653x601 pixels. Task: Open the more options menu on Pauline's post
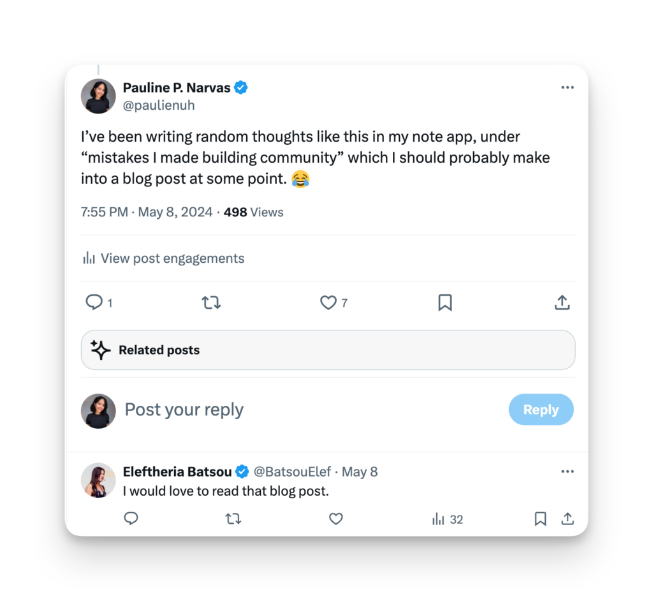click(x=568, y=87)
